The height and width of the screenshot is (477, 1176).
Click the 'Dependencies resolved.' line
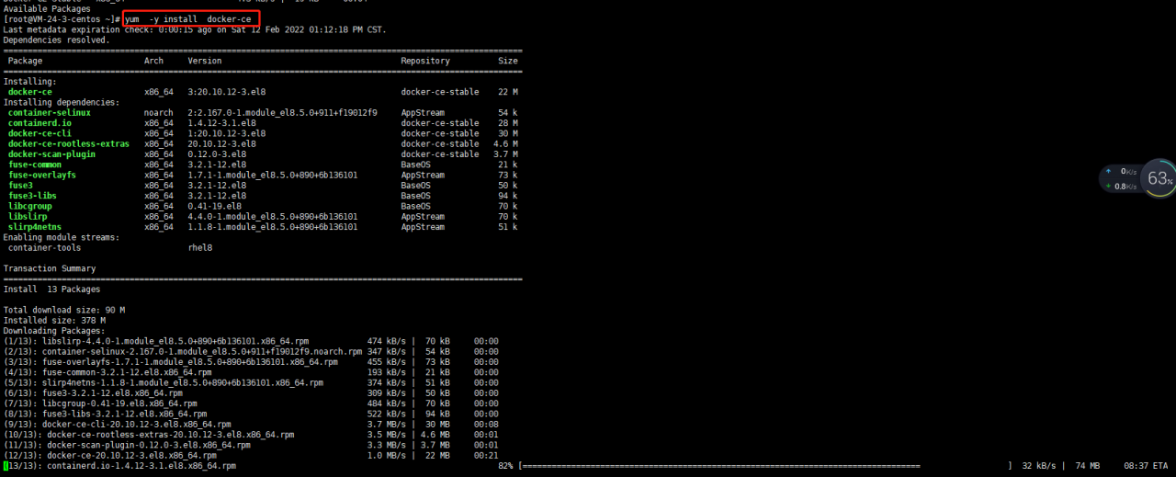56,40
